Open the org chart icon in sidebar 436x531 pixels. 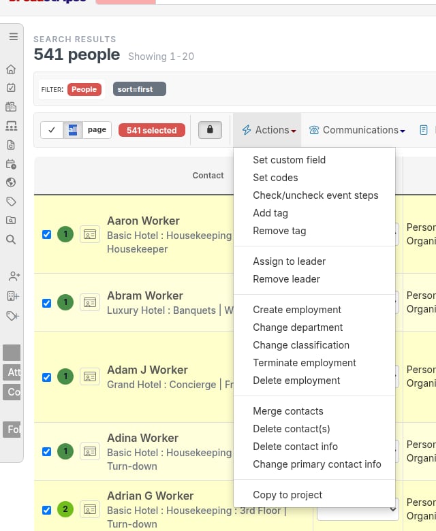pos(11,126)
